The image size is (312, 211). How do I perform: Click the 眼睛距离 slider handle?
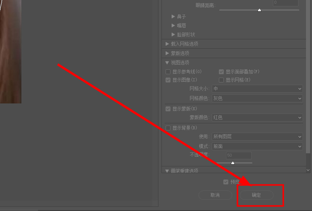coord(259,10)
